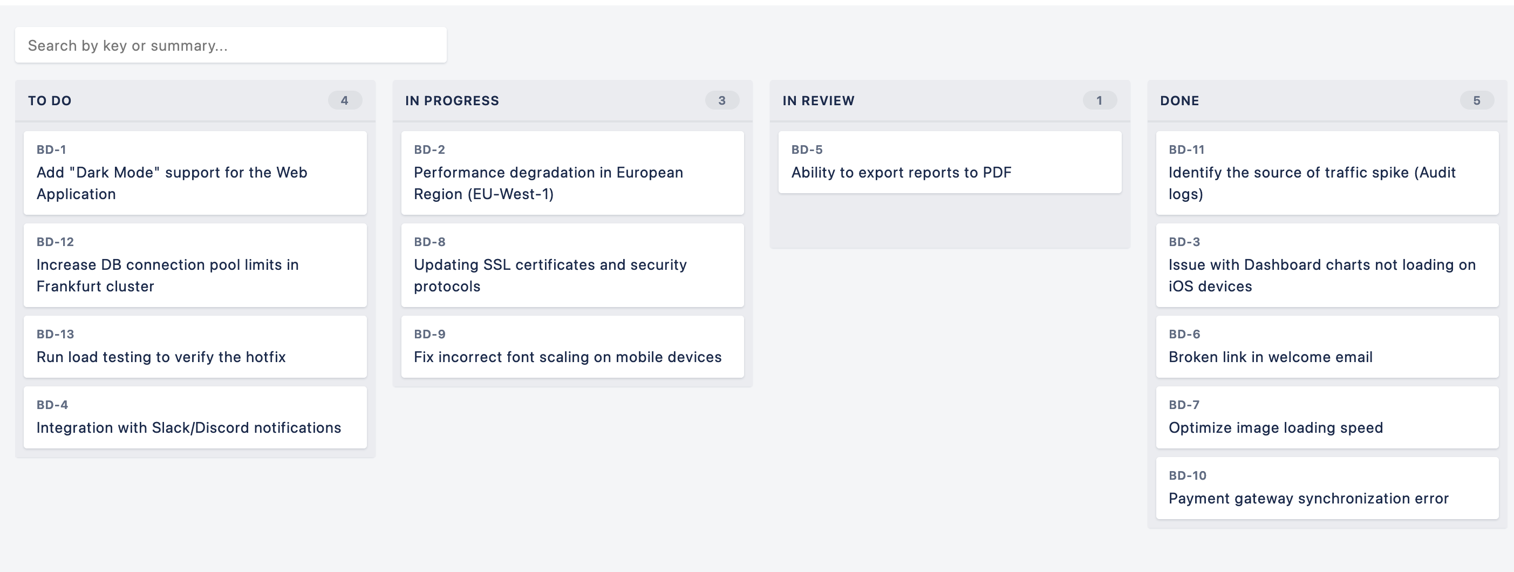Click the BD-10 issue key label
Image resolution: width=1514 pixels, height=572 pixels.
(1187, 475)
